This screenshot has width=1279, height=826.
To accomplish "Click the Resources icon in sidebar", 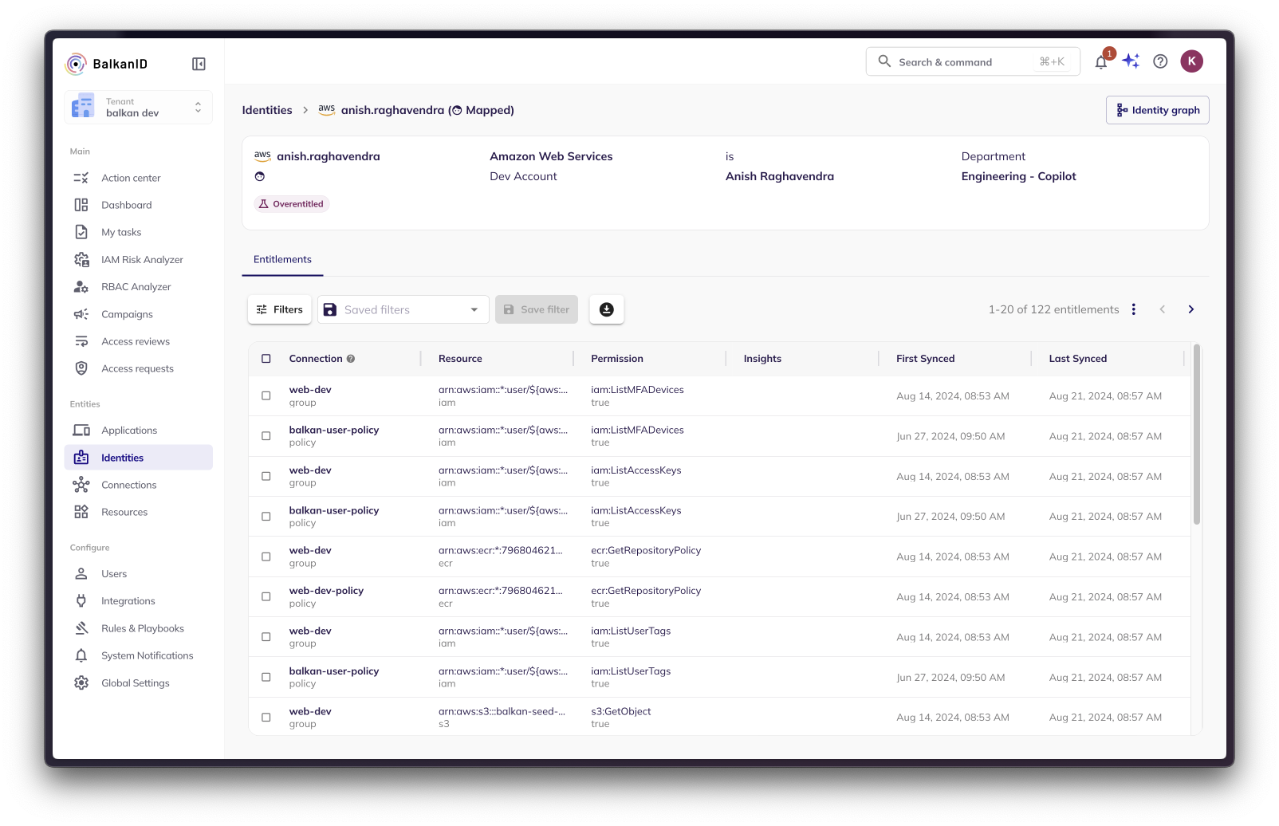I will click(81, 512).
